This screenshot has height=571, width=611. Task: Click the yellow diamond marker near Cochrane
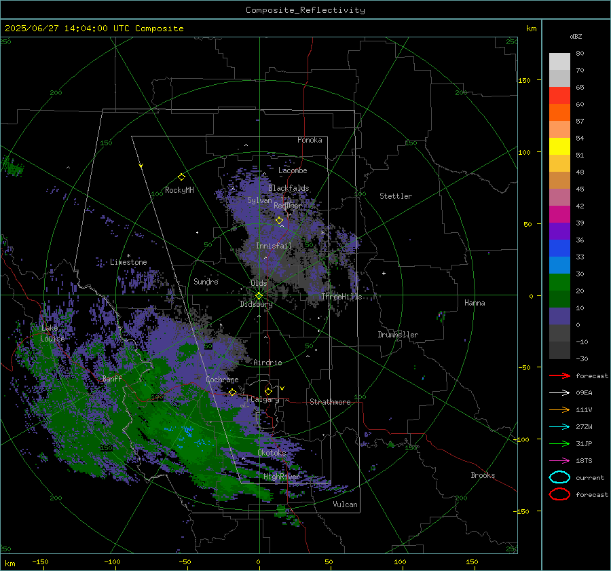click(x=232, y=392)
